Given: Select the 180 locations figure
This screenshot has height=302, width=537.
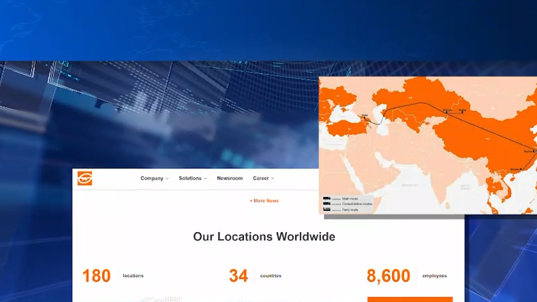Looking at the screenshot, I should tap(96, 276).
